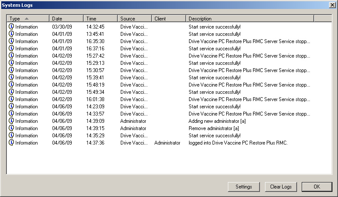Image resolution: width=338 pixels, height=197 pixels.
Task: Close the System Logs window
Action: 332,5
